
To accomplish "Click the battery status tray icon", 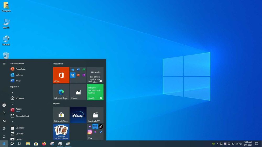I will tap(233, 144).
